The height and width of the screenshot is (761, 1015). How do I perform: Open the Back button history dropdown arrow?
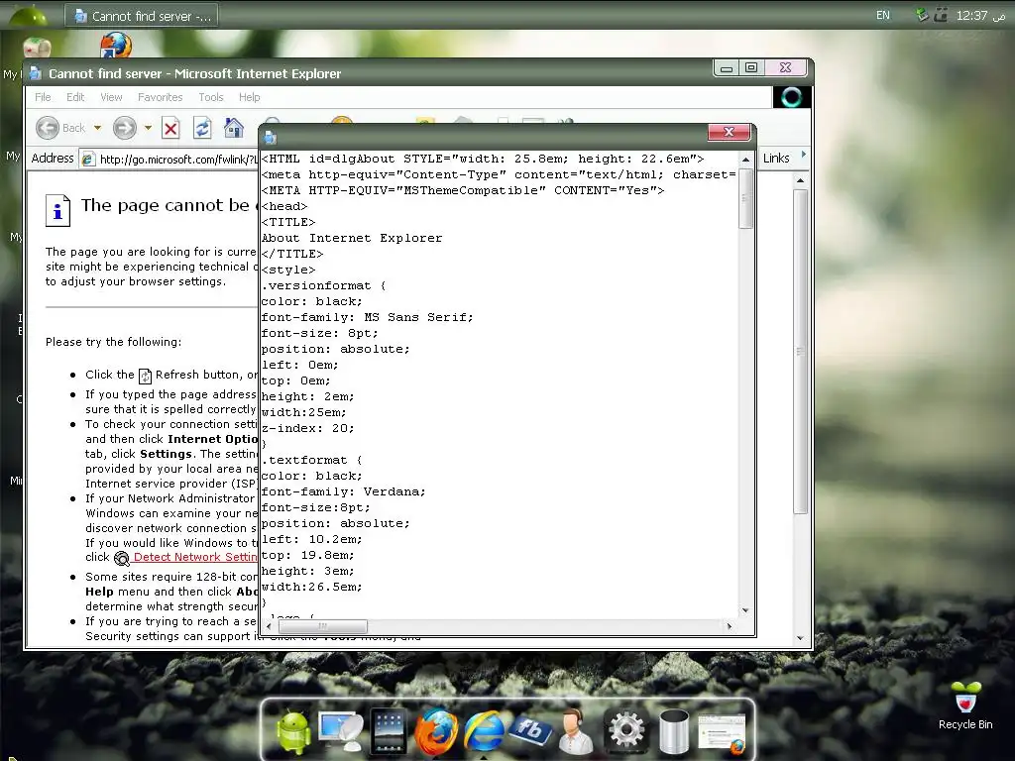[x=98, y=128]
